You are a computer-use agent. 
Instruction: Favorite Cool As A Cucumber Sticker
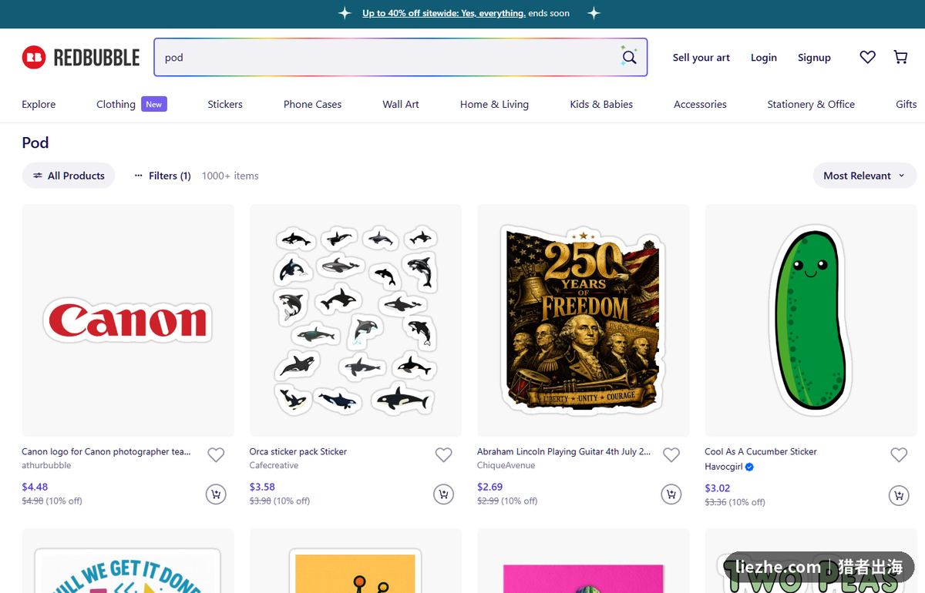899,455
